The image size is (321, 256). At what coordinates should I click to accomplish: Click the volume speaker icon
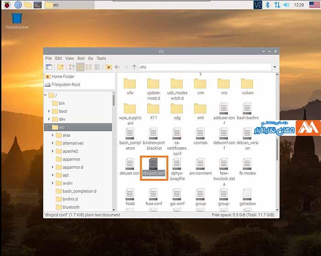pos(287,5)
